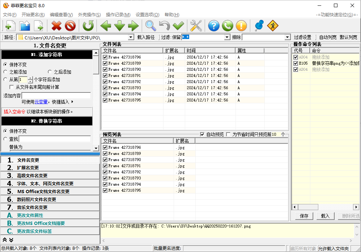
Task: Open the 开始更名(R) menu
Action: point(33,15)
